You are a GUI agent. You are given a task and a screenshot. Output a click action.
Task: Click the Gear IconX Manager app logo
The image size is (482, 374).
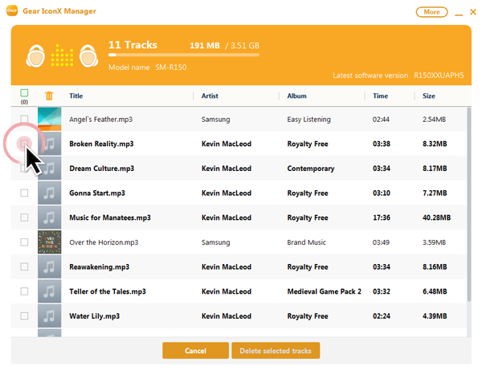click(12, 10)
